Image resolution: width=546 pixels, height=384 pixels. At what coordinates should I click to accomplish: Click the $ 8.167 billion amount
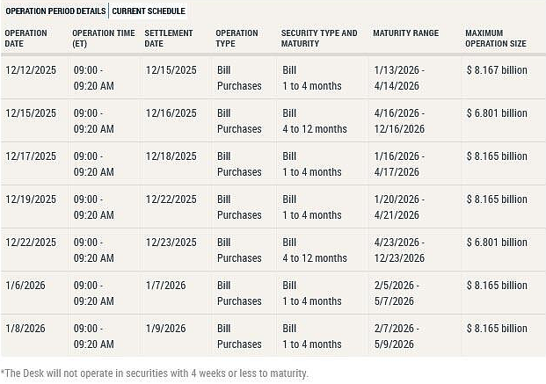coord(497,70)
